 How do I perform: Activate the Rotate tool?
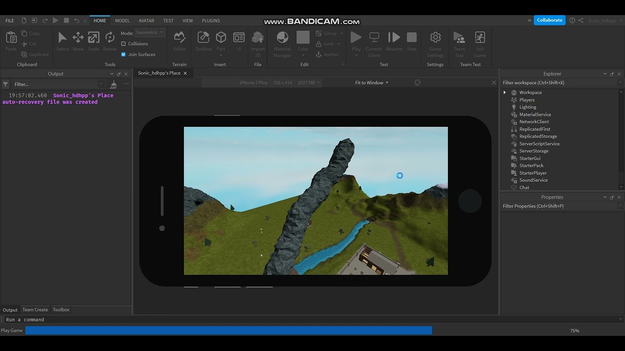pos(110,38)
